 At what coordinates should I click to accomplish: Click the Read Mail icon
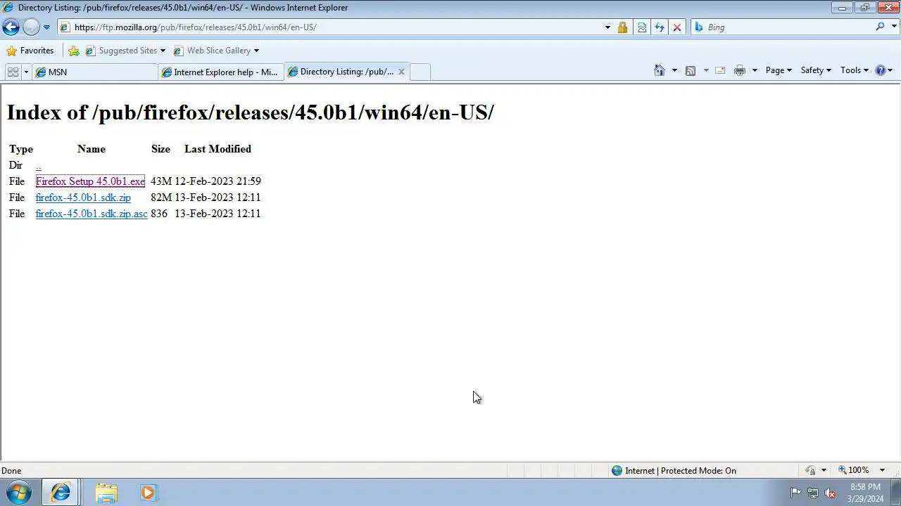coord(720,70)
